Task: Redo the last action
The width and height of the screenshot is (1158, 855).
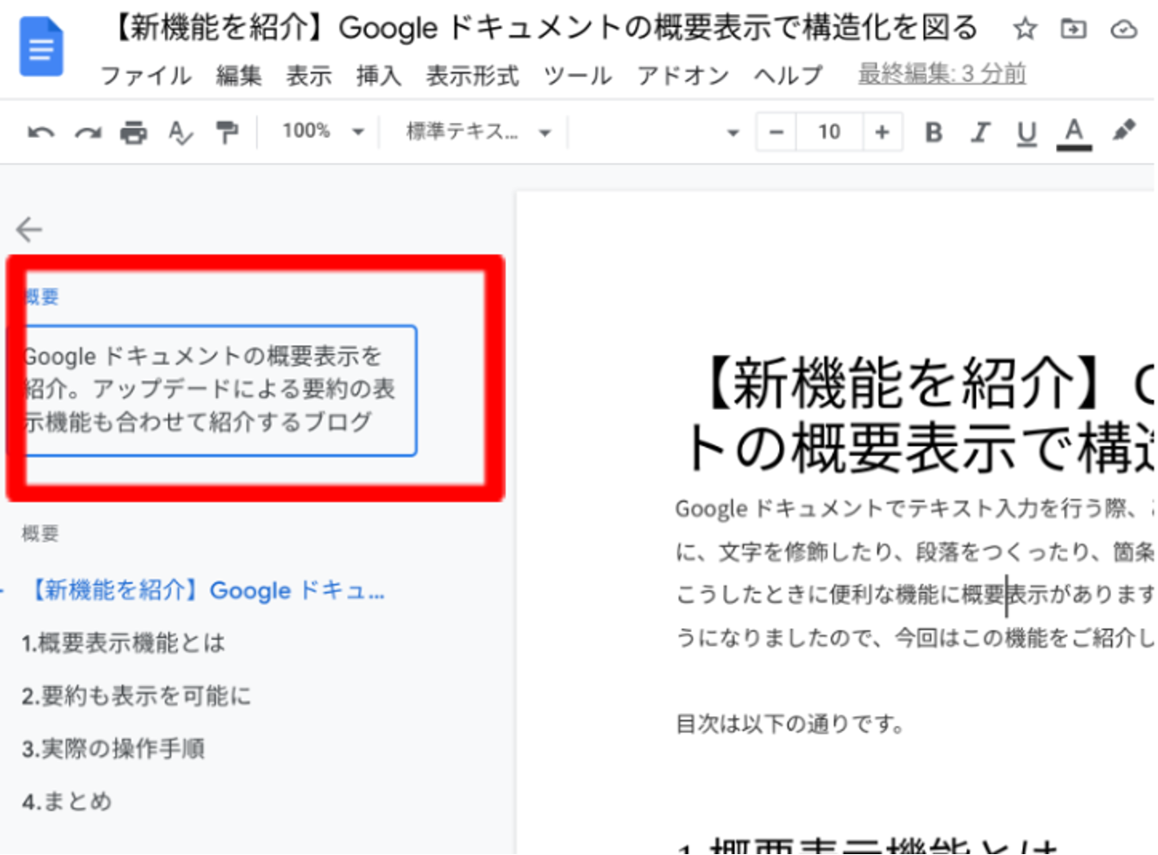Action: point(87,132)
